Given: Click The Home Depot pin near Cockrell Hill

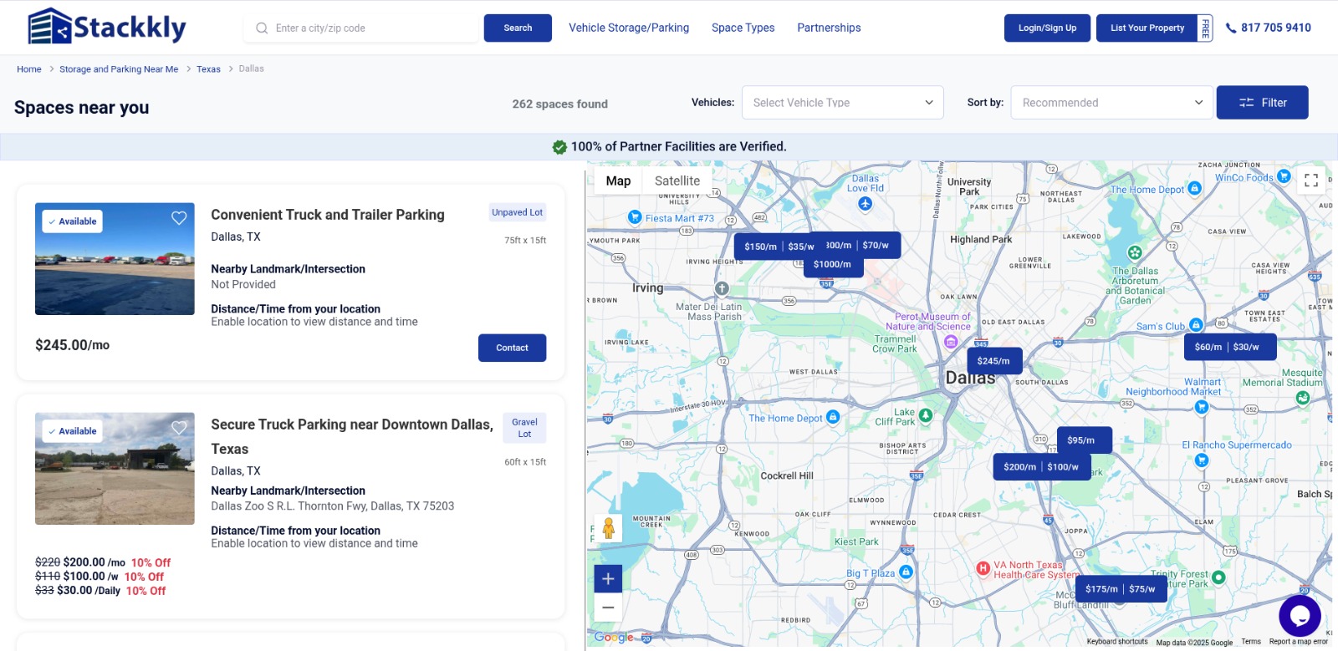Looking at the screenshot, I should 833,417.
